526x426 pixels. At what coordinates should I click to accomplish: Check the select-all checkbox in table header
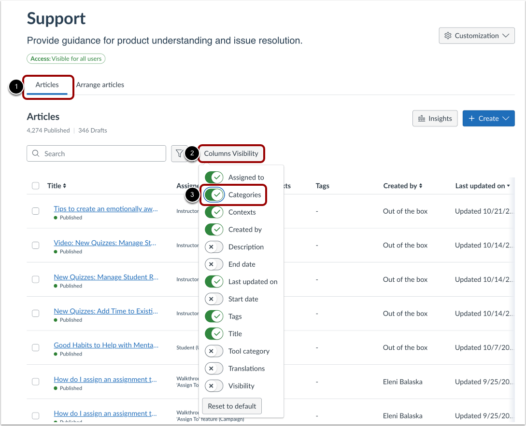point(36,185)
